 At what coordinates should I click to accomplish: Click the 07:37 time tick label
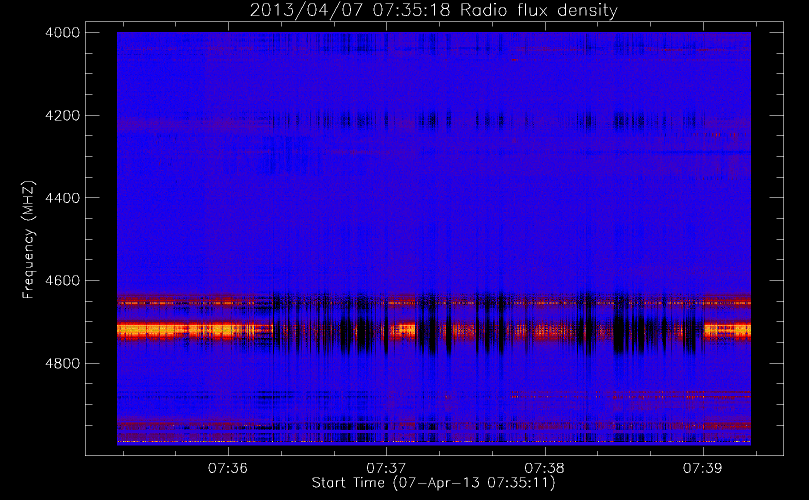click(x=386, y=468)
